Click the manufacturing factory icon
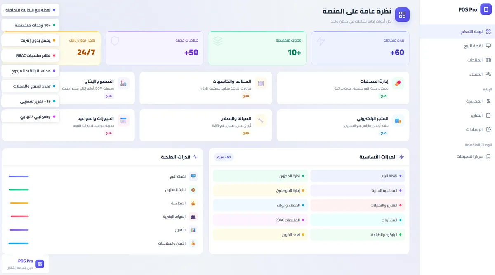Image resolution: width=495 pixels, height=275 pixels. coord(123,83)
